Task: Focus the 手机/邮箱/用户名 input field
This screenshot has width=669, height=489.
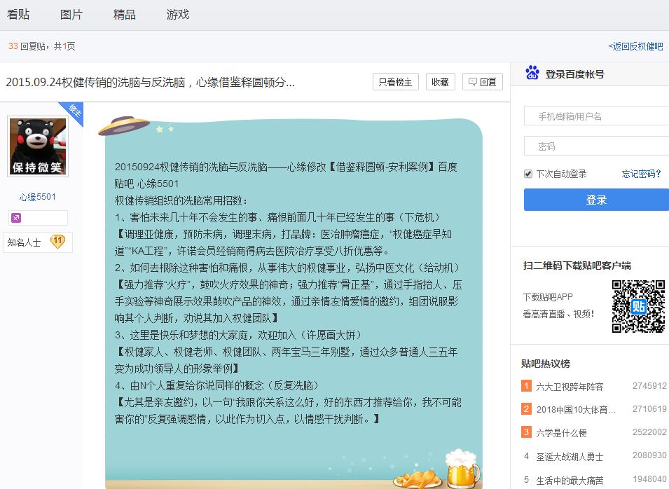Action: (x=595, y=116)
